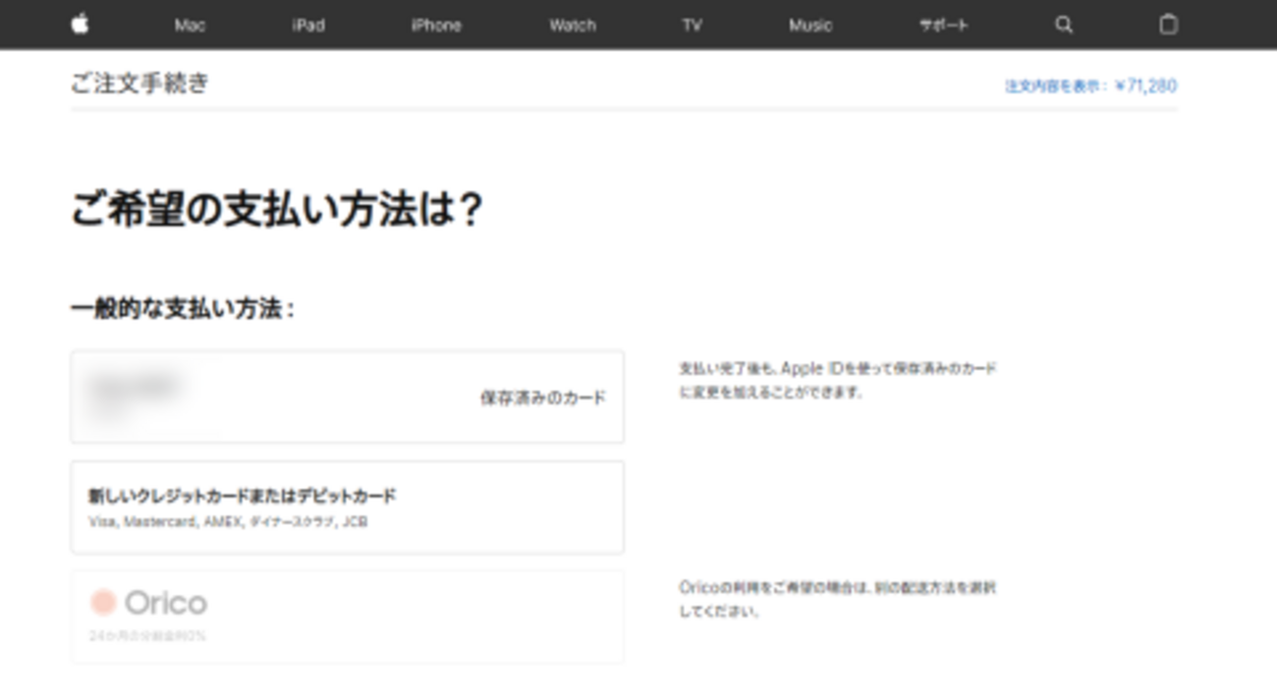Click the Orico delivery method note text
The height and width of the screenshot is (694, 1277).
[838, 600]
